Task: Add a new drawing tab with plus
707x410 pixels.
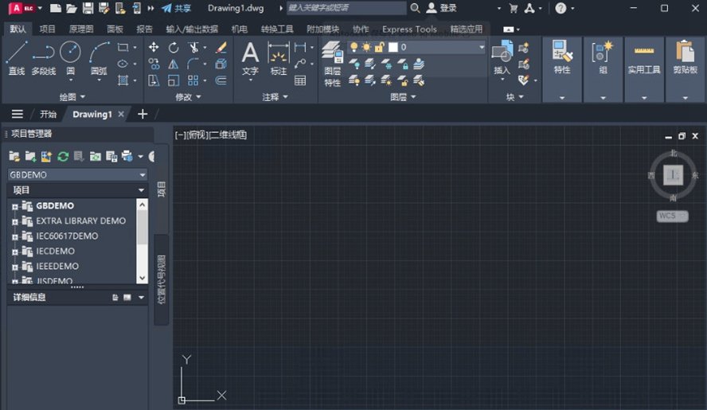Action: pyautogui.click(x=143, y=114)
